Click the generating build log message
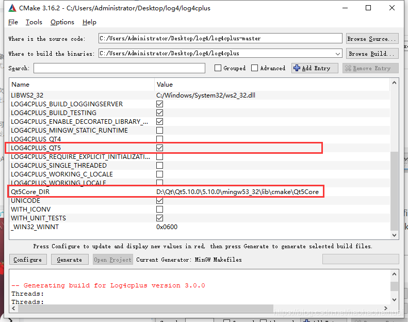The height and width of the screenshot is (322, 408). [x=108, y=285]
